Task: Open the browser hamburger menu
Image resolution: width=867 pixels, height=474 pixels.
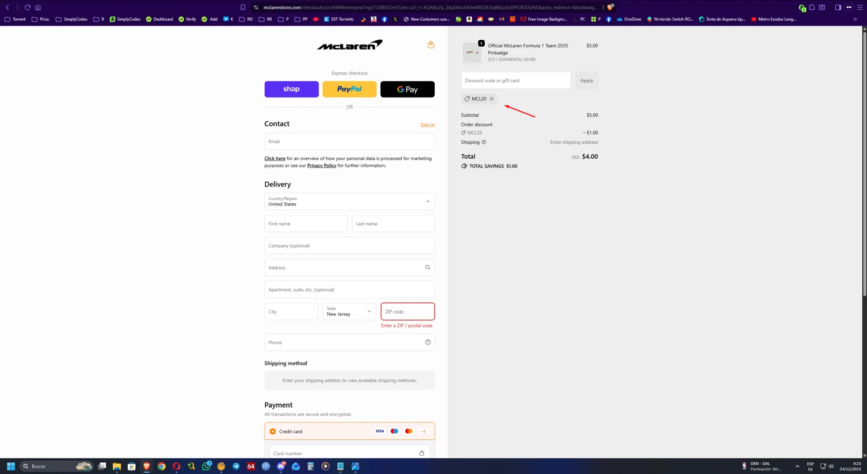Action: (859, 8)
